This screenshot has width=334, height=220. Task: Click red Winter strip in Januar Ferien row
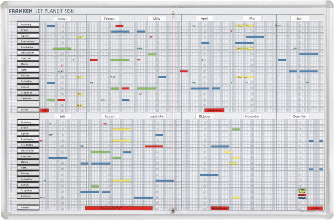[44, 110]
